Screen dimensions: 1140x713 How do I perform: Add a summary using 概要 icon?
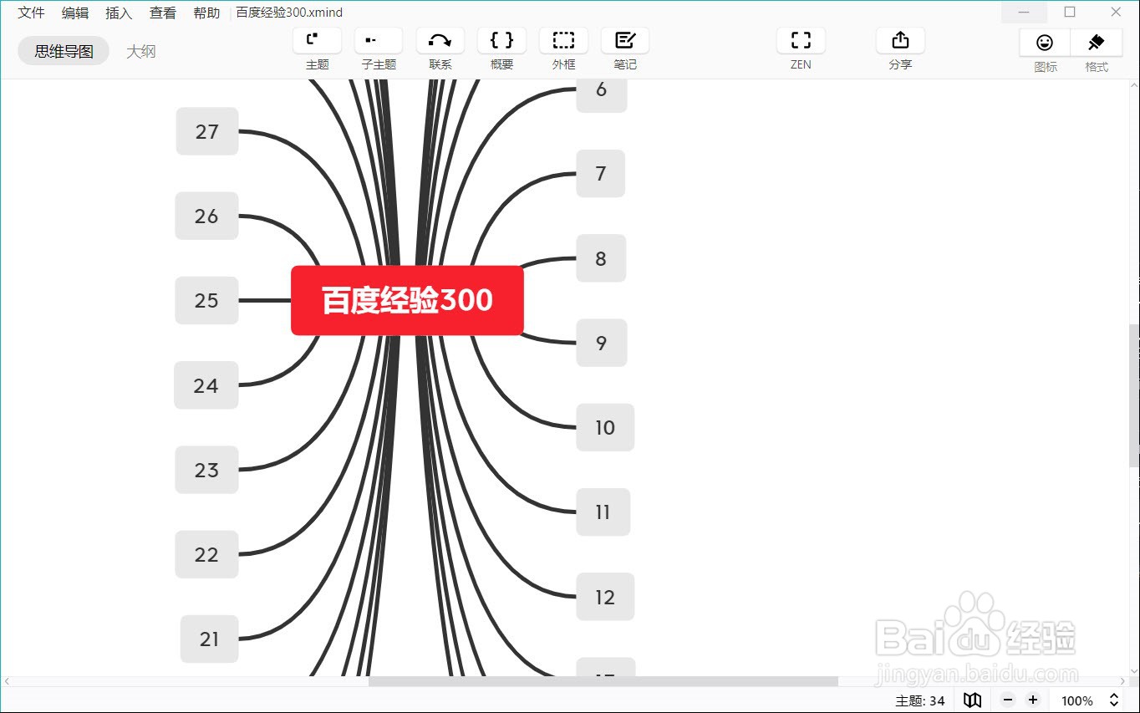pyautogui.click(x=501, y=40)
